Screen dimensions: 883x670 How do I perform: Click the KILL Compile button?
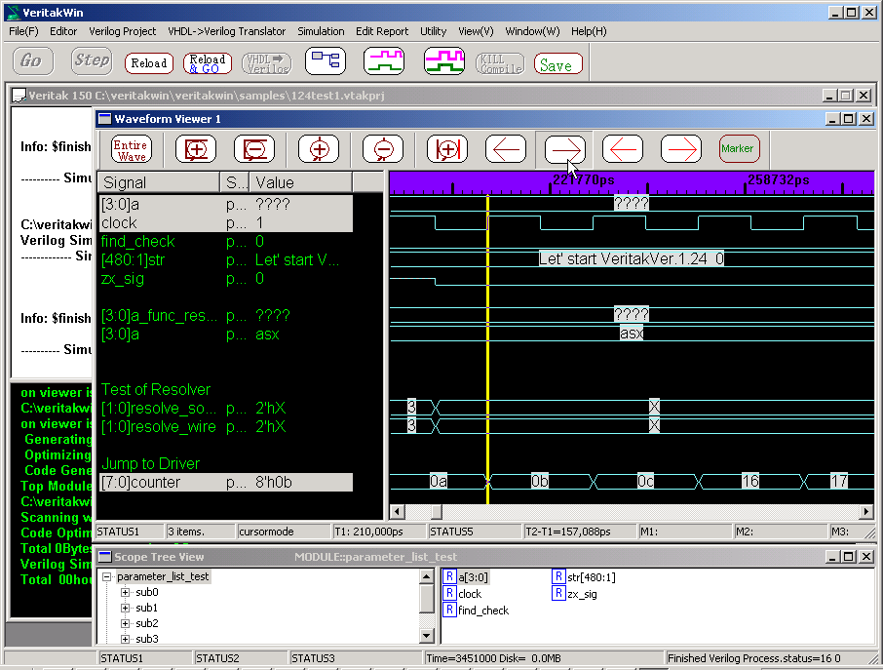pyautogui.click(x=500, y=63)
